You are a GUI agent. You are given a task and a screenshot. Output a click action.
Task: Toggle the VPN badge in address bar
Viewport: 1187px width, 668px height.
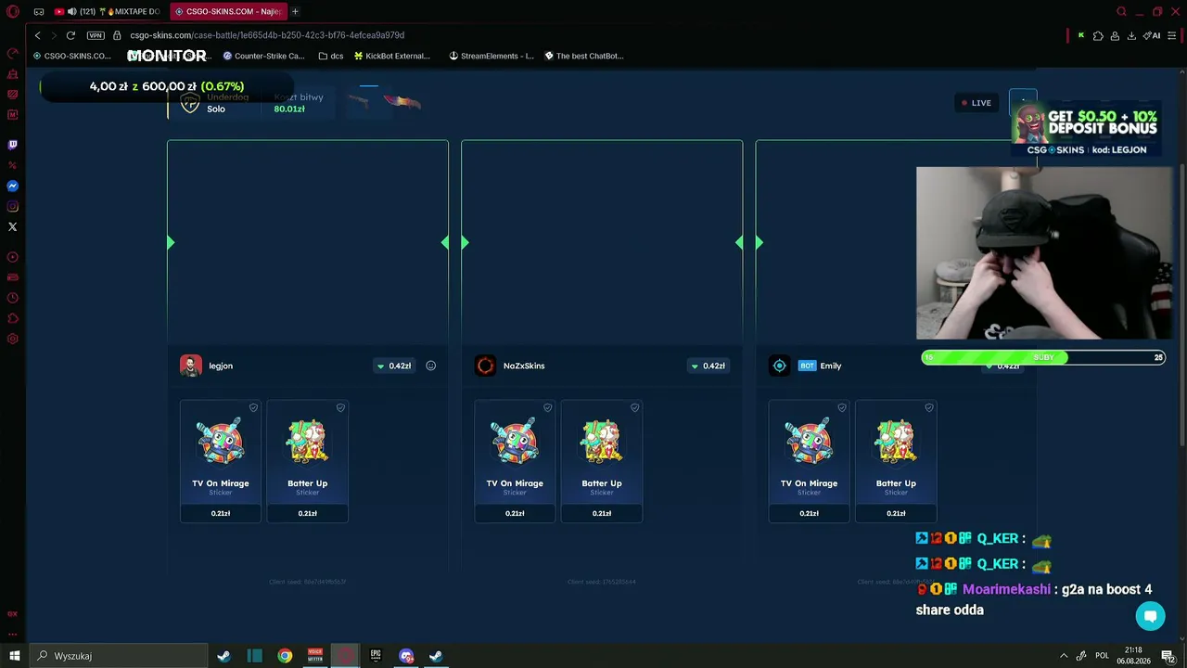(96, 35)
